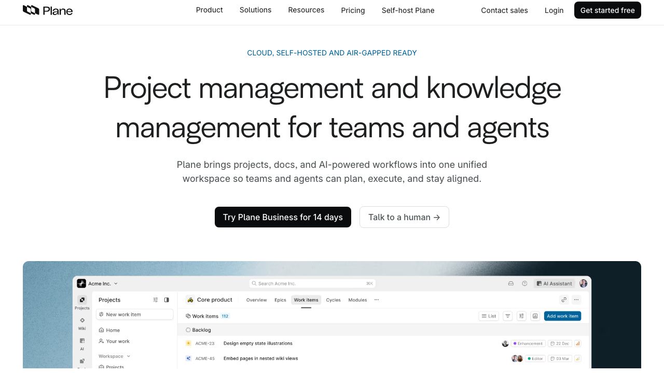Click the blue type icon for ACME-45
This screenshot has height=373, width=664.
[188, 358]
